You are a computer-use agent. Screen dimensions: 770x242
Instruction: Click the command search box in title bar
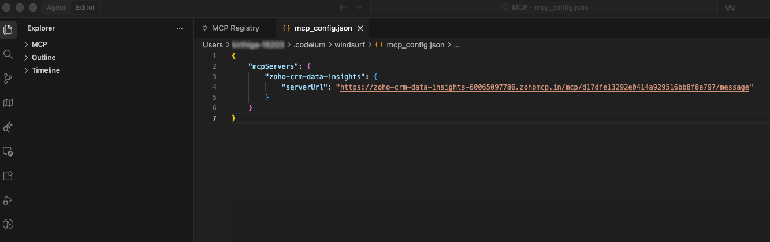544,8
